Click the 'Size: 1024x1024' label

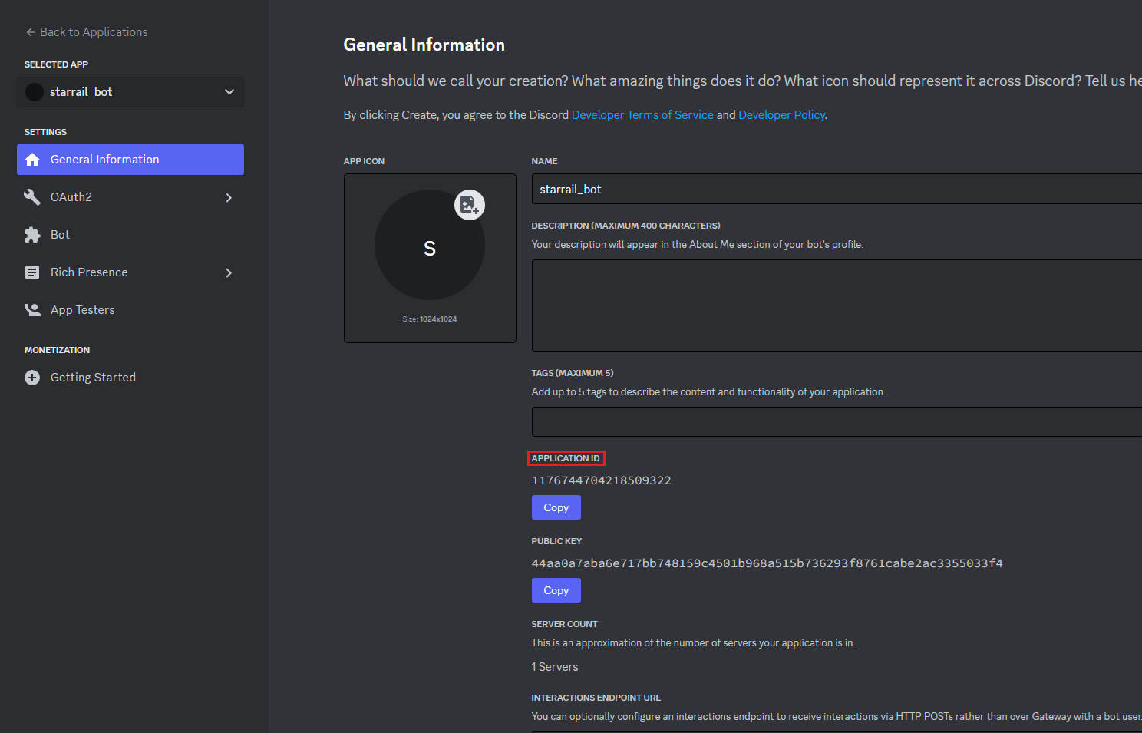pos(430,319)
